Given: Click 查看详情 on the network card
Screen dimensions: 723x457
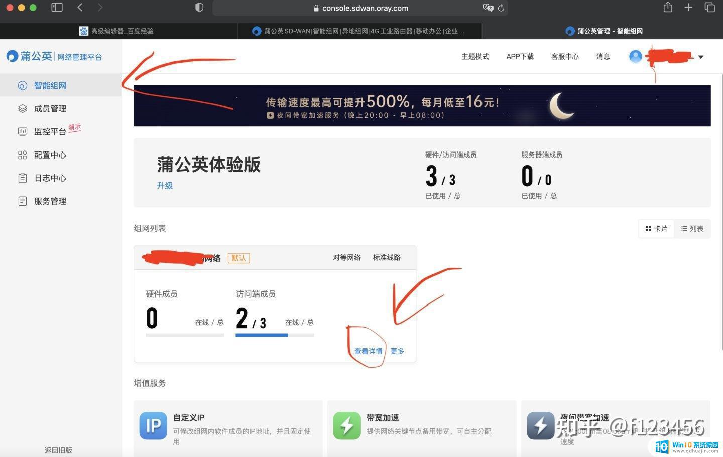Looking at the screenshot, I should point(368,351).
